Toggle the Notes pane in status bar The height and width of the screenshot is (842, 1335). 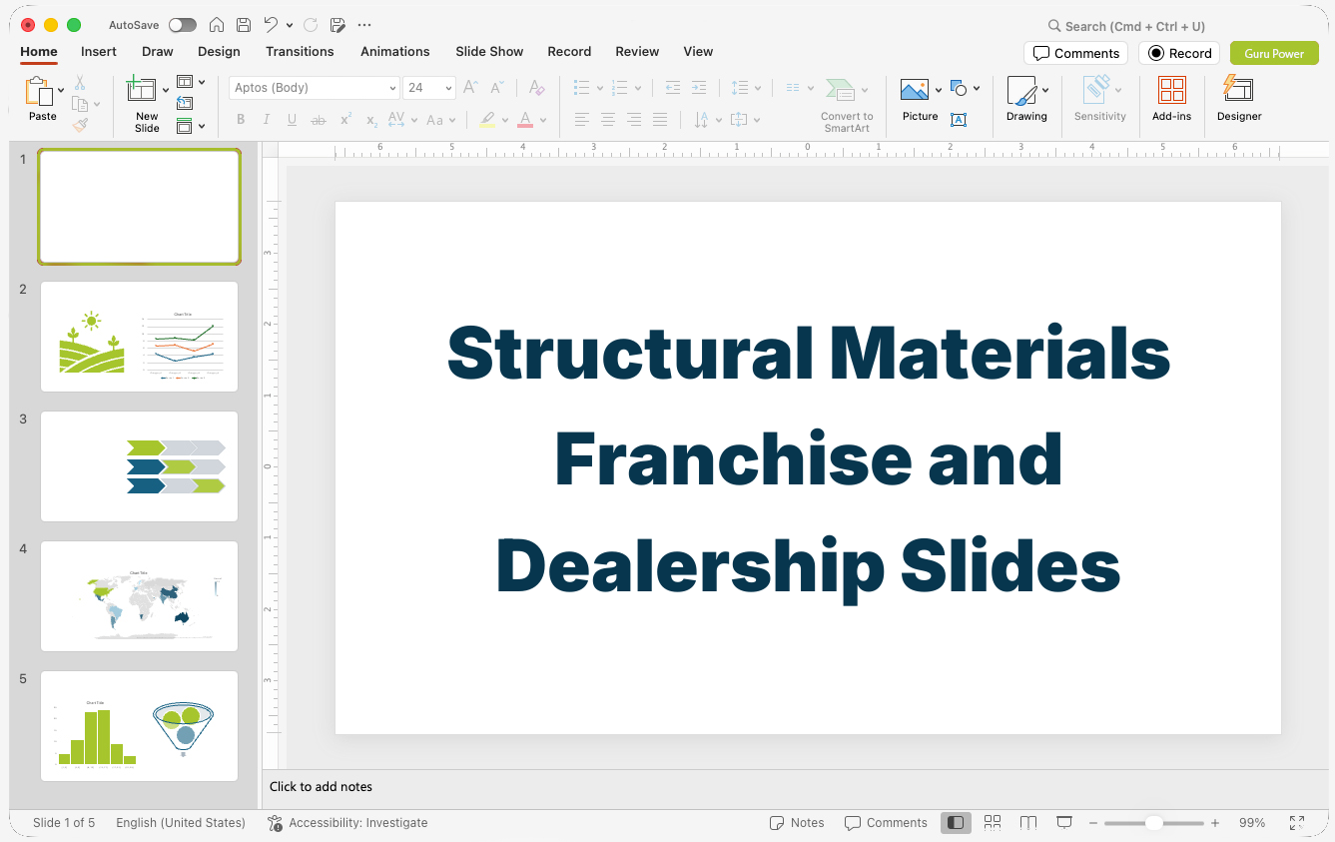[x=797, y=823]
